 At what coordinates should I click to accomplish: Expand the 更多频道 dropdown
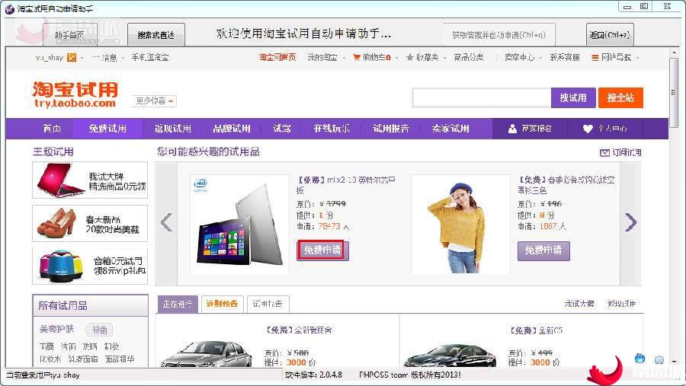point(155,101)
